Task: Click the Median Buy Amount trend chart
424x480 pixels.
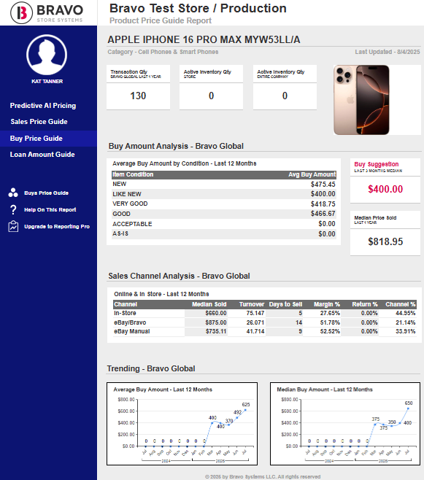Action: coord(345,424)
